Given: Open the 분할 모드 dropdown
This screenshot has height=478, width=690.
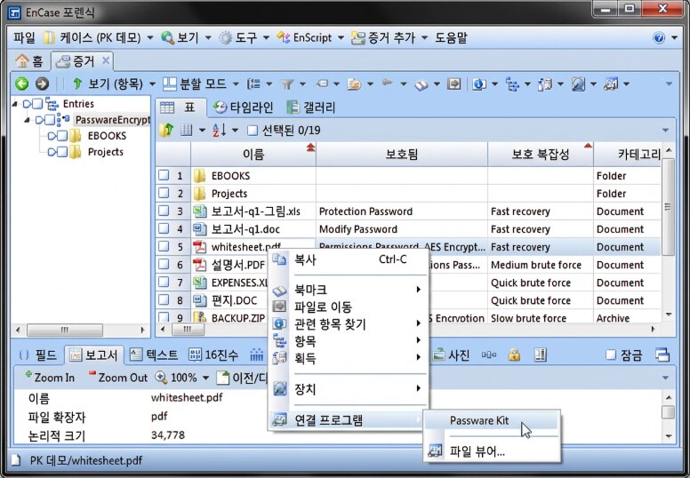Looking at the screenshot, I should point(236,84).
